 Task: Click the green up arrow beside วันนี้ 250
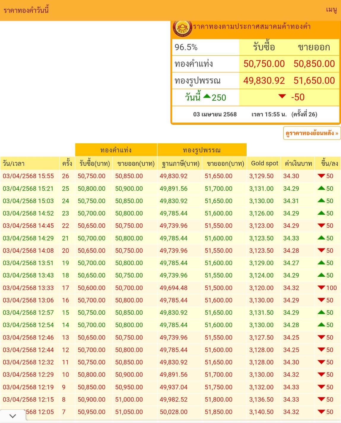(207, 96)
